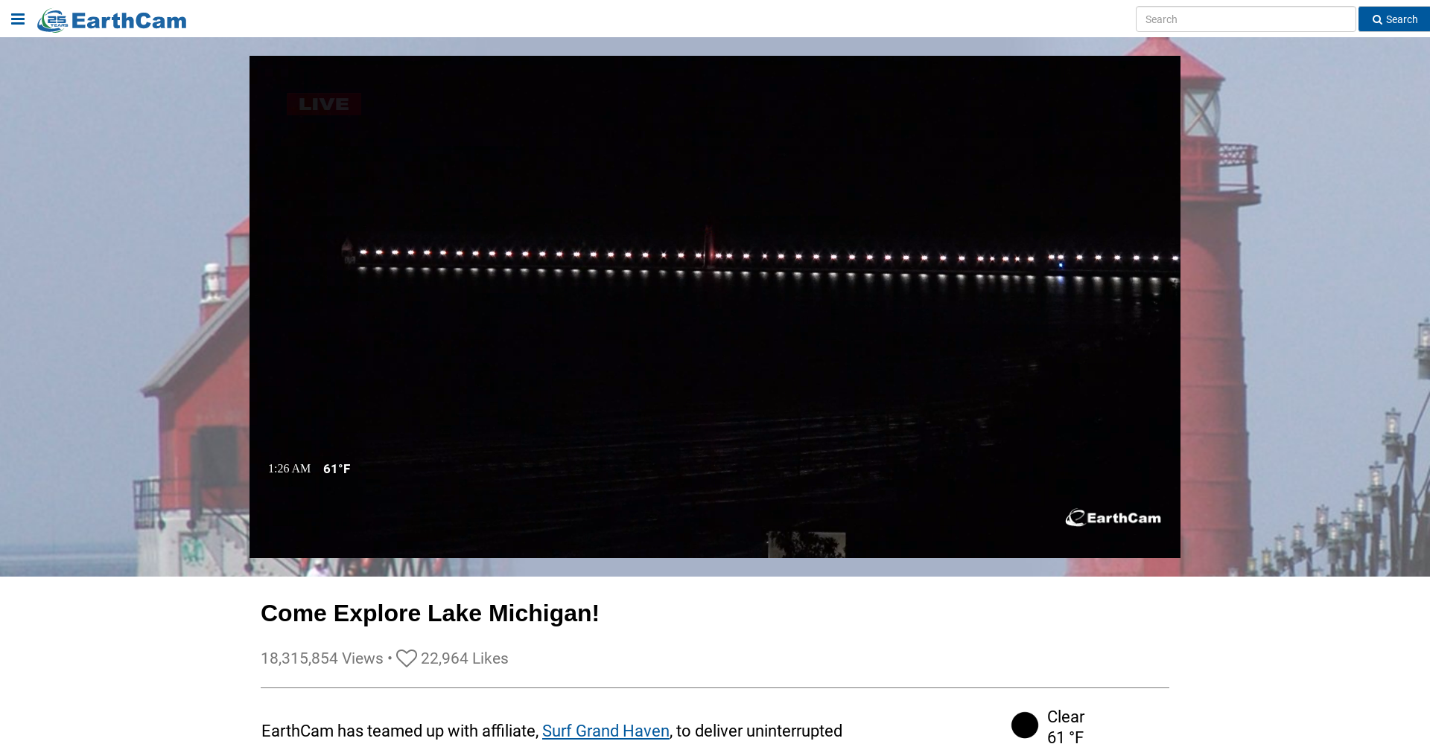Click the heart Likes icon

coord(407,658)
